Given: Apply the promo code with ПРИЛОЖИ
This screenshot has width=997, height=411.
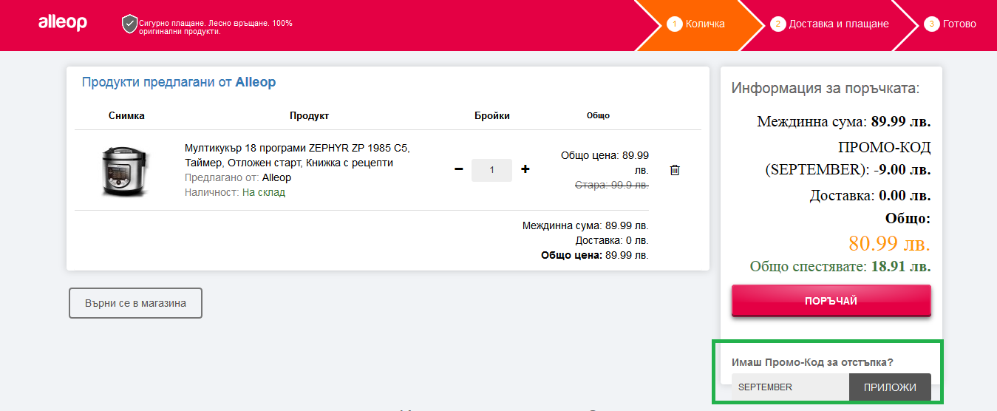Looking at the screenshot, I should [890, 387].
